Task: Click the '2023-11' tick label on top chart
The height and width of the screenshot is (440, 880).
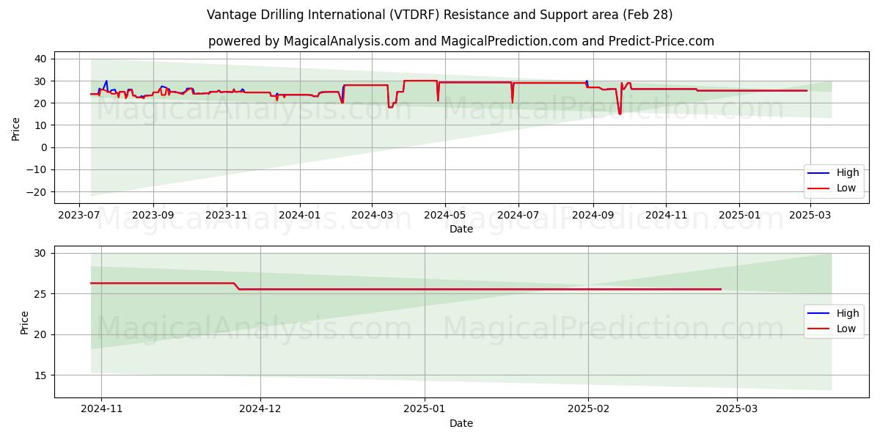Action: [226, 216]
